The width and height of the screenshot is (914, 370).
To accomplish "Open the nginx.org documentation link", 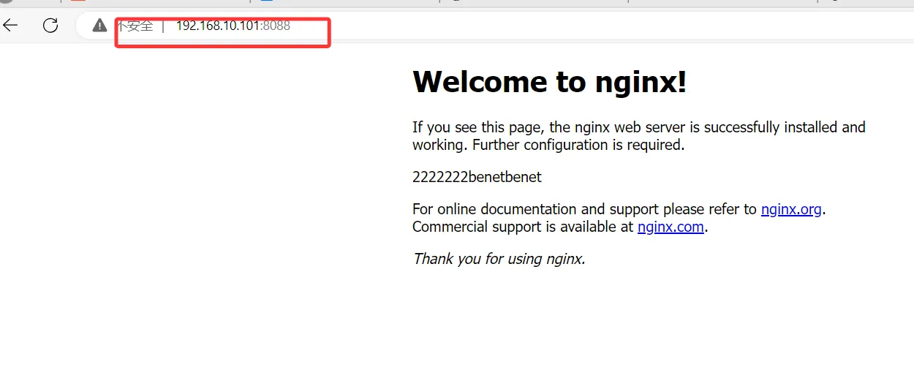I will tap(791, 209).
